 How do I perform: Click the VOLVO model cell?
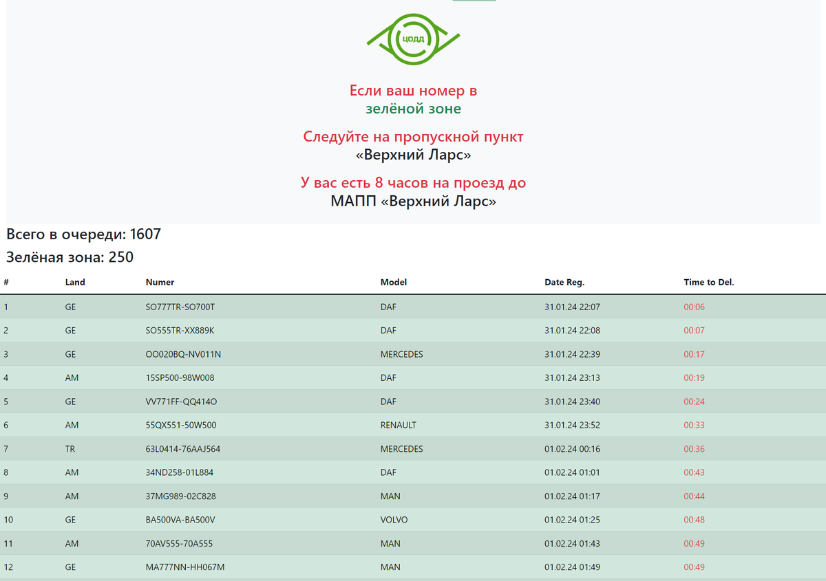coord(394,520)
